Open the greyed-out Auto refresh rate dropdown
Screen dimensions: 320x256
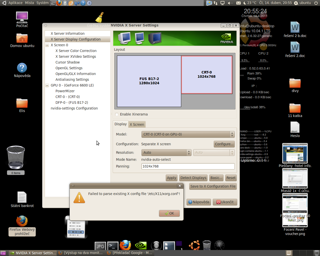[214, 152]
